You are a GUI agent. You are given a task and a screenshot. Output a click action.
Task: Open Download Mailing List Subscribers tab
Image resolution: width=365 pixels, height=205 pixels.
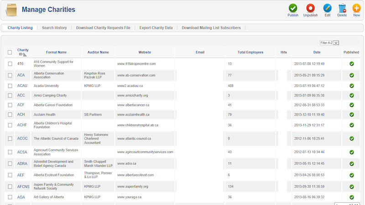(211, 28)
